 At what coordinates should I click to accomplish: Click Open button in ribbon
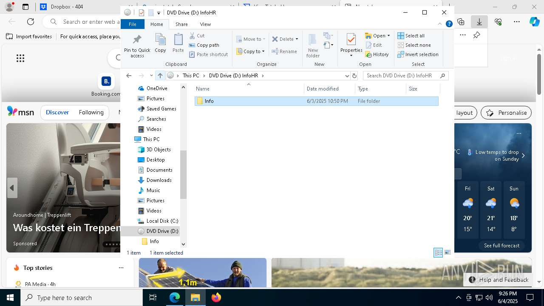pos(375,36)
